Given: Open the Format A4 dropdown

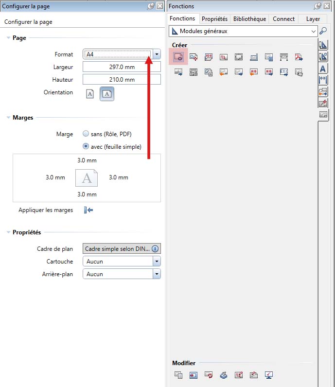Looking at the screenshot, I should (x=157, y=54).
